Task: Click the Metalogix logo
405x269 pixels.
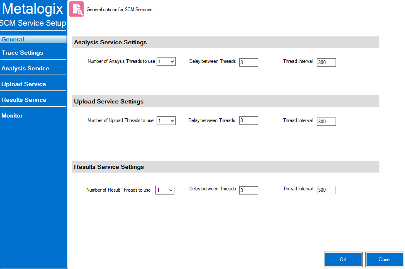Action: (33, 9)
